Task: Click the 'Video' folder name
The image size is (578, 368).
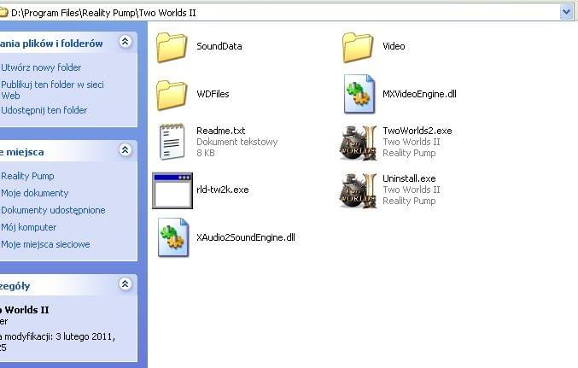Action: [394, 46]
